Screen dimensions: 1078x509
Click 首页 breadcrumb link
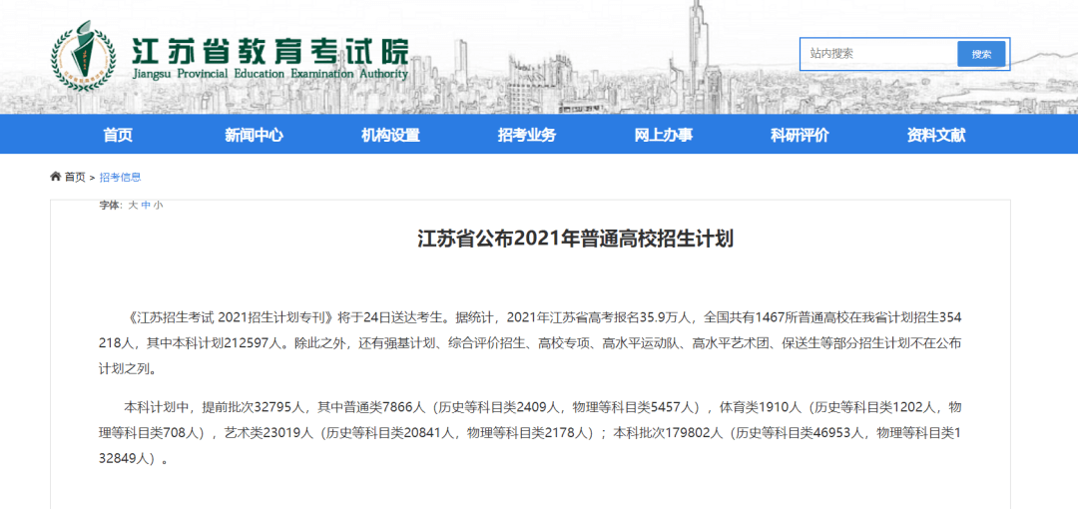tap(75, 178)
